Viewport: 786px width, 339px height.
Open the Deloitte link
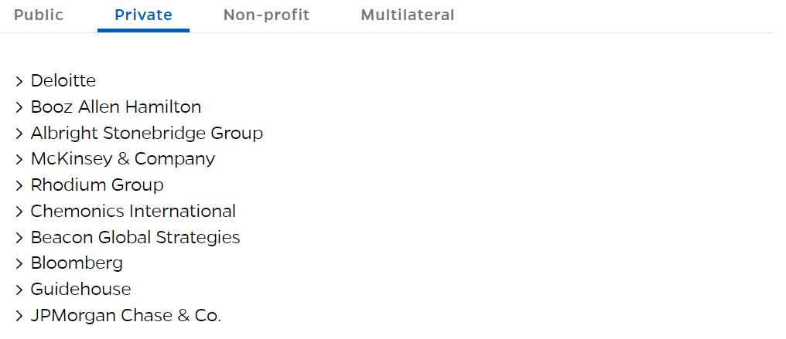[x=63, y=80]
